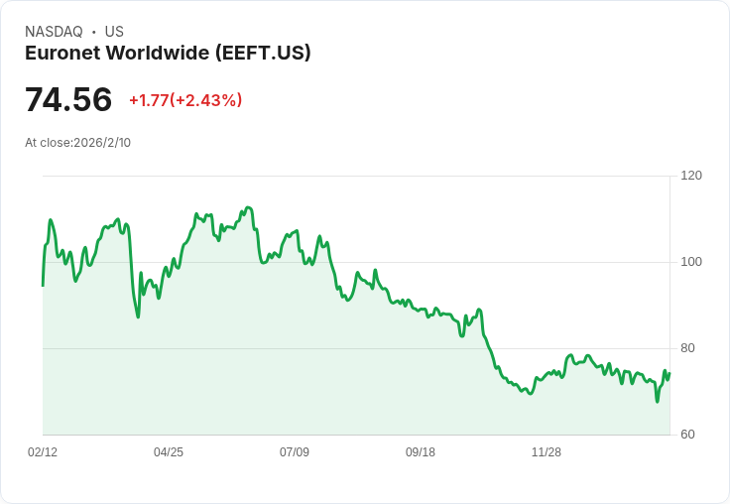730x504 pixels.
Task: Click the highest peak of the price line
Action: (248, 207)
